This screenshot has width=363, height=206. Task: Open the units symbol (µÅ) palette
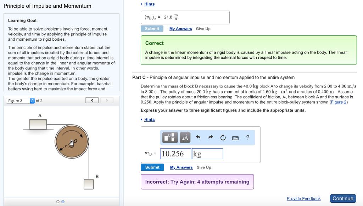[185, 138]
